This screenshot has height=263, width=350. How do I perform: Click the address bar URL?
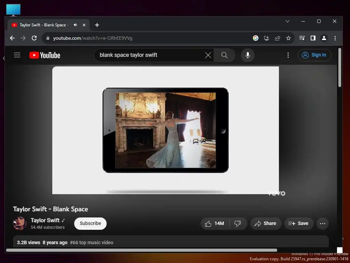click(x=93, y=38)
